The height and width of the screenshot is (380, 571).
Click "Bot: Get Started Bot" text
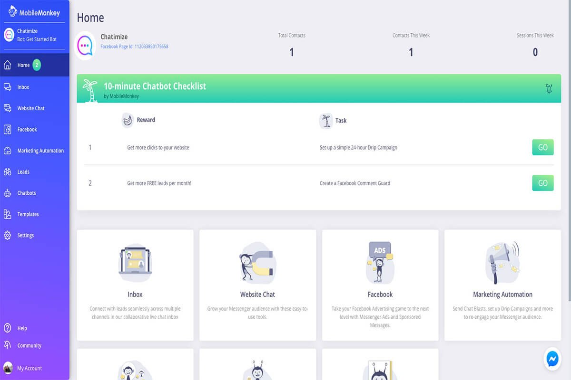coord(37,39)
